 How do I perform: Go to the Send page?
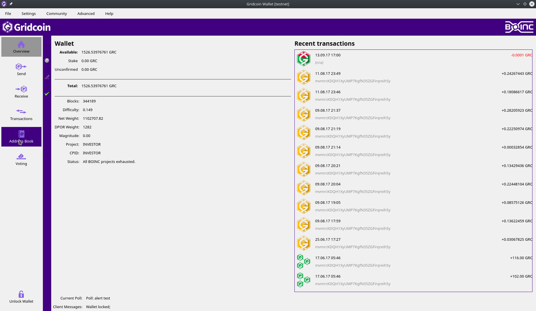click(21, 69)
